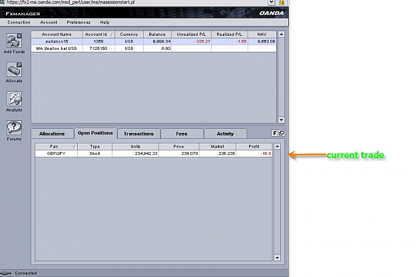Click the connection status icon

[5, 273]
